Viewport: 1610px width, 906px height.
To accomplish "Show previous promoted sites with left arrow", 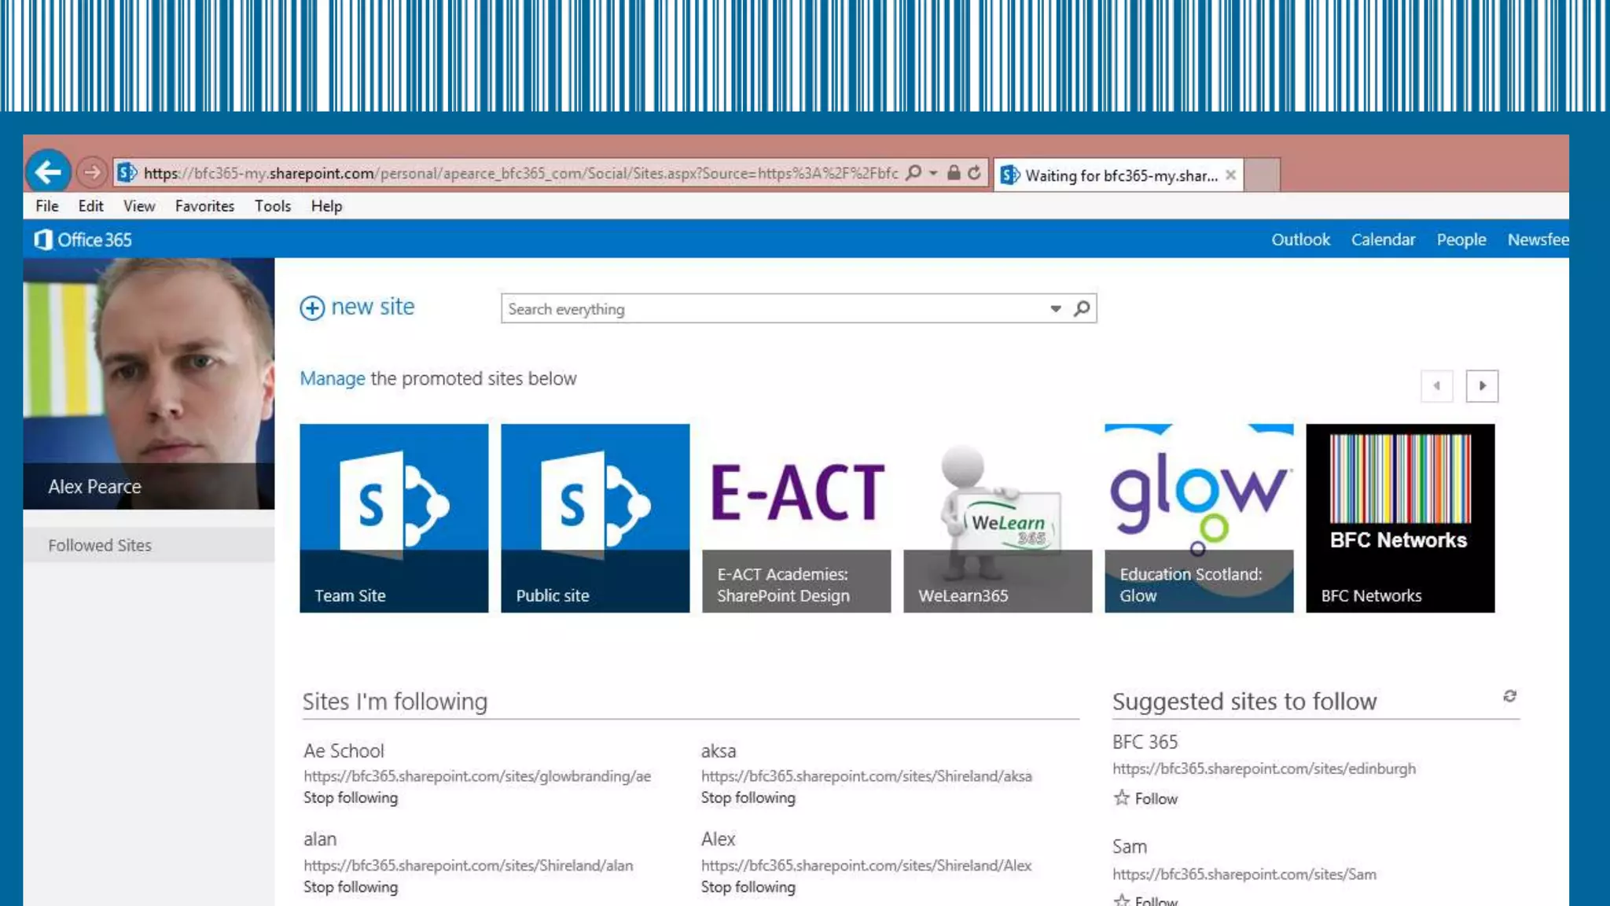I will point(1436,386).
